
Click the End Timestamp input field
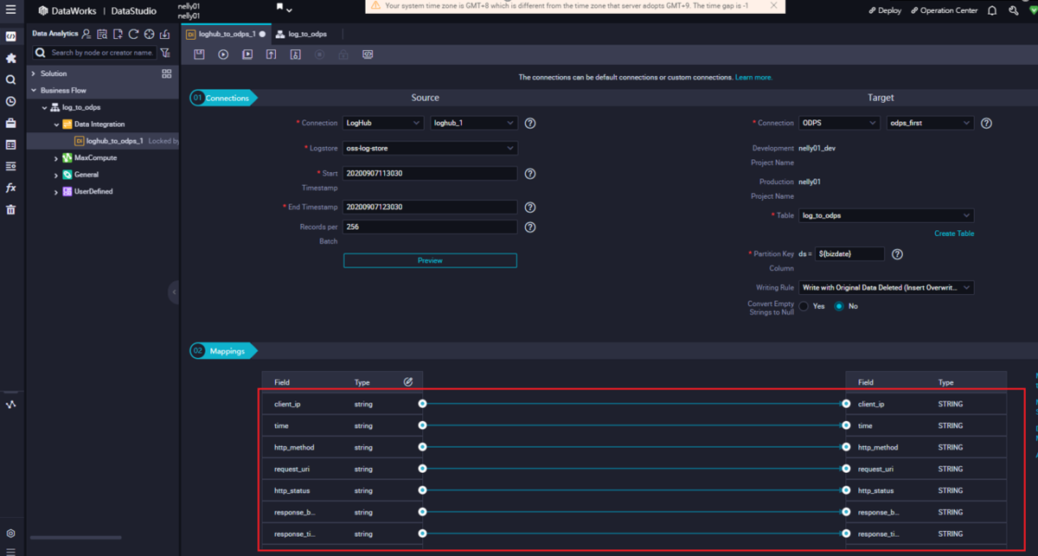tap(430, 208)
